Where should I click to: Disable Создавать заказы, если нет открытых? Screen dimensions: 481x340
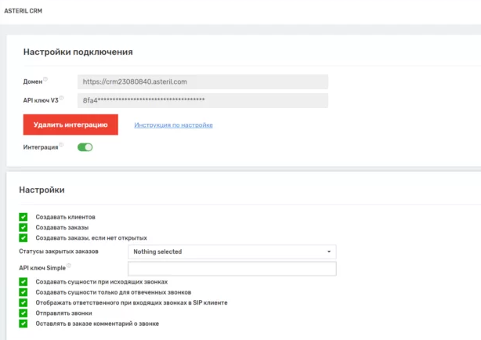[23, 237]
